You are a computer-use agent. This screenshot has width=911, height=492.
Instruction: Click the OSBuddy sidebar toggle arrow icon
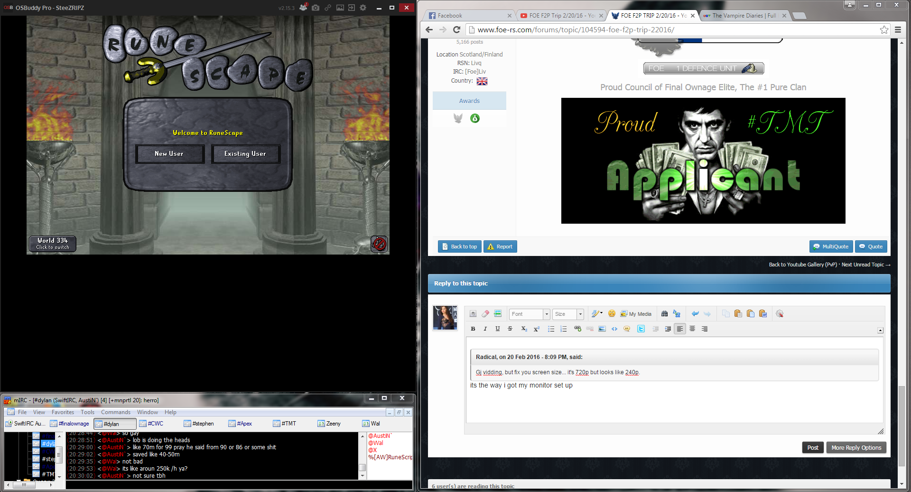[352, 8]
